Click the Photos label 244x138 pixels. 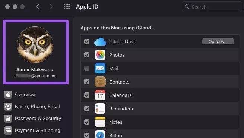point(117,55)
